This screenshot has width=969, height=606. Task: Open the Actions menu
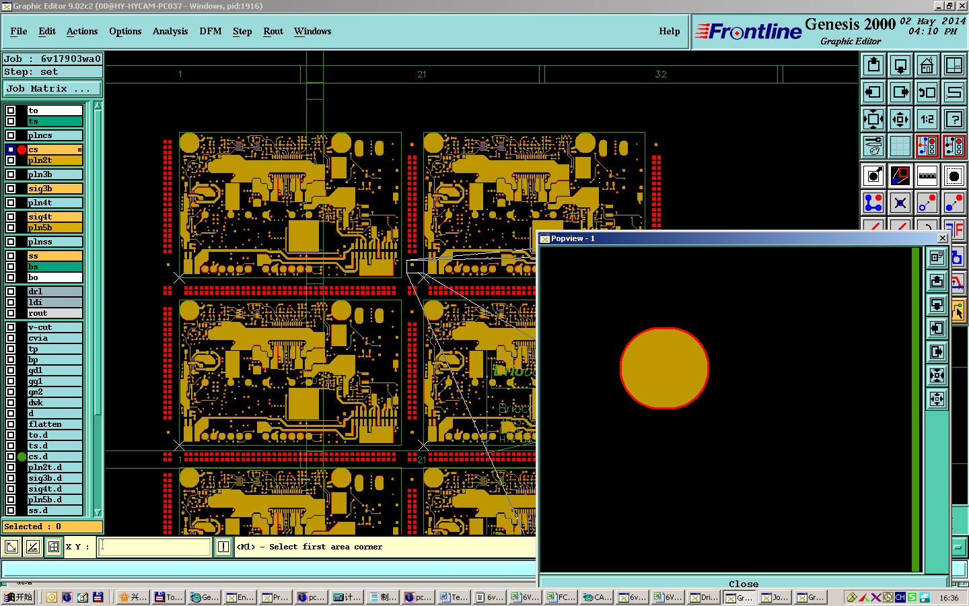[x=82, y=31]
